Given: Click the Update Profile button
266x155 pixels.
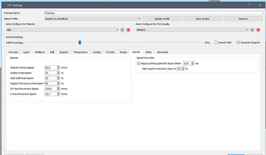Looking at the screenshot, I should click(162, 19).
